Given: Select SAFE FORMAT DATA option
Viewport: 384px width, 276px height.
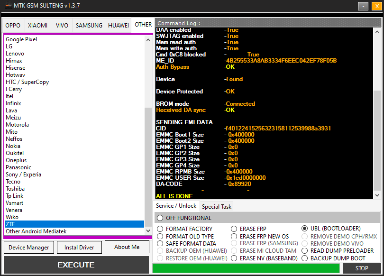Looking at the screenshot, I should [x=160, y=244].
